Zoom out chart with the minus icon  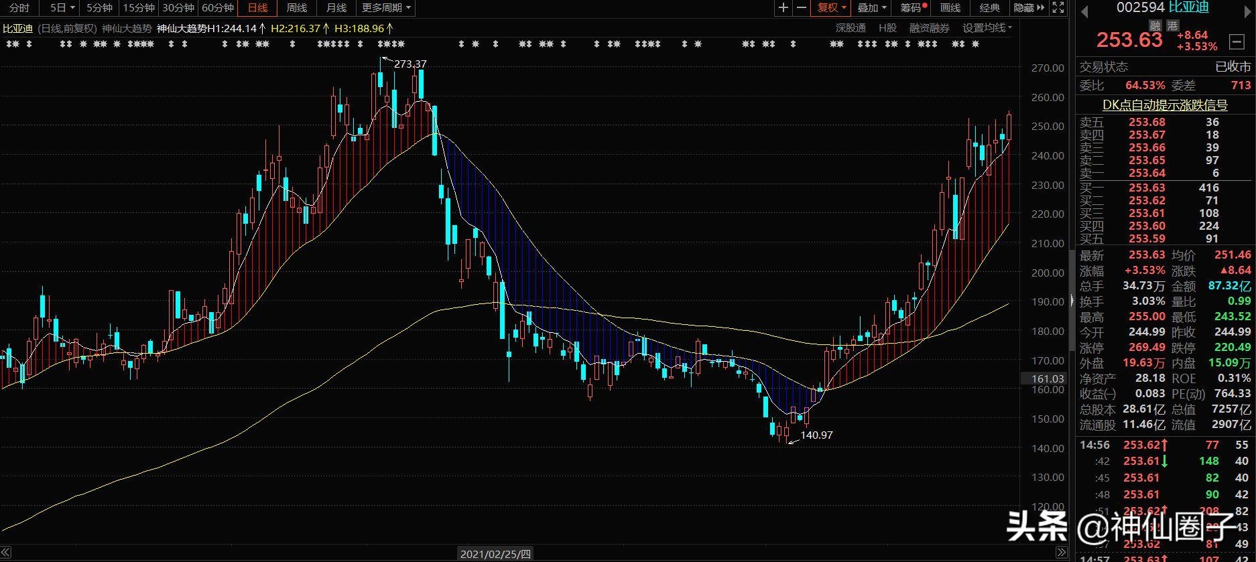click(801, 8)
